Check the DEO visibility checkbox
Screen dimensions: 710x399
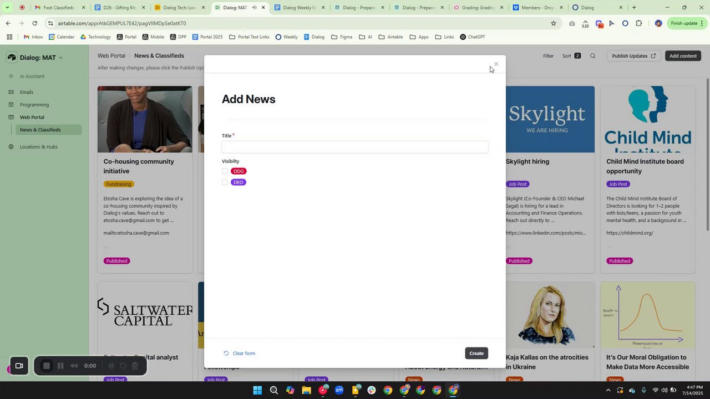click(x=225, y=182)
